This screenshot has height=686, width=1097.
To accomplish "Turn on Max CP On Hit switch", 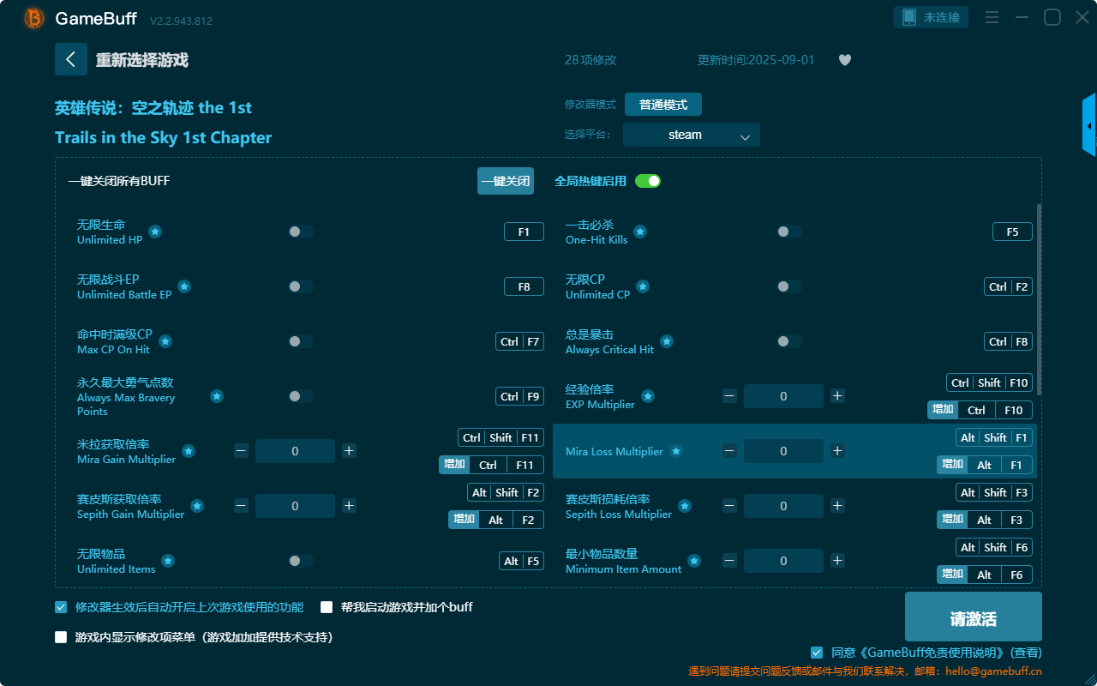I will [301, 341].
